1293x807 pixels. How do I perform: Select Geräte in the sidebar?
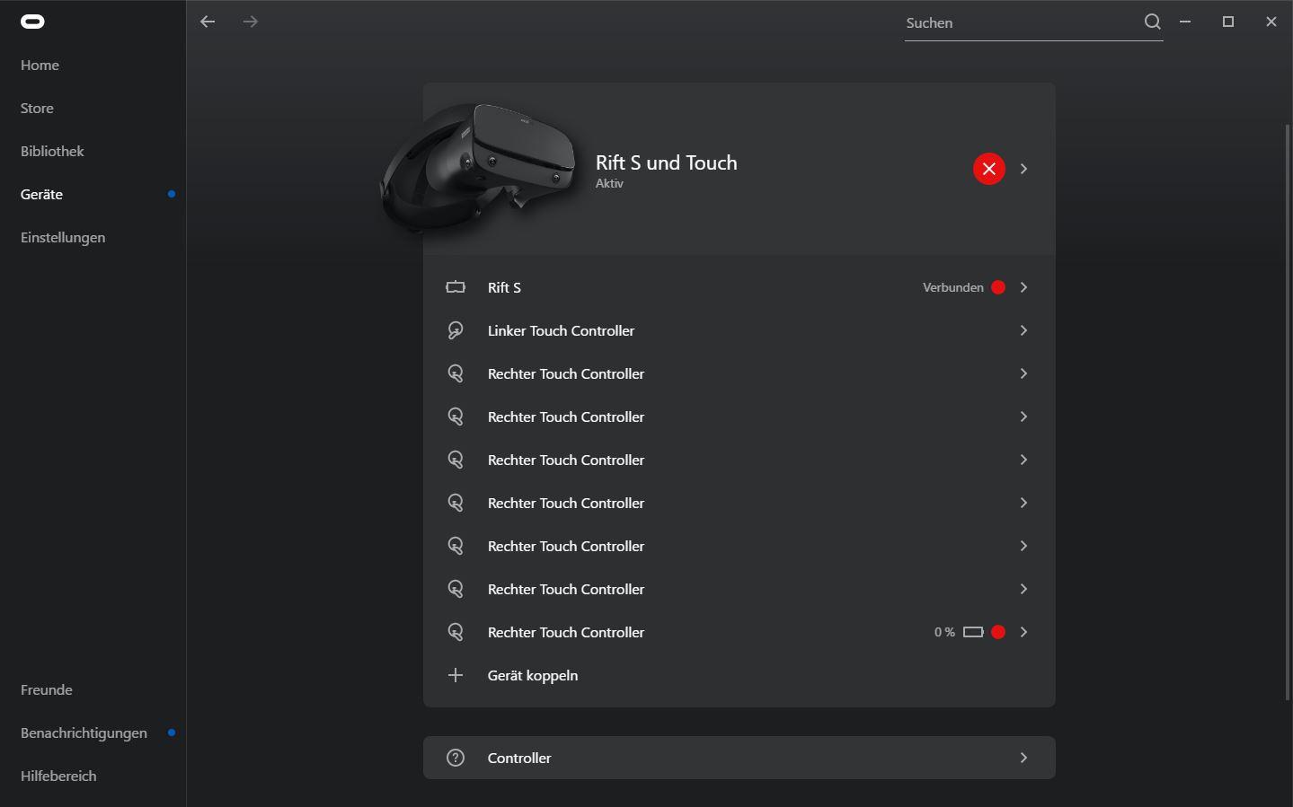coord(41,194)
